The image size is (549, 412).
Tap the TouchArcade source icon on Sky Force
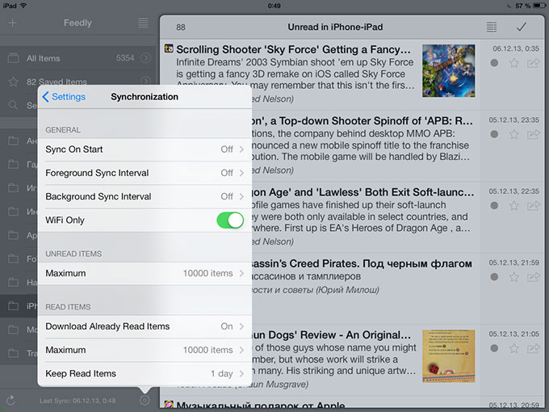tap(169, 48)
